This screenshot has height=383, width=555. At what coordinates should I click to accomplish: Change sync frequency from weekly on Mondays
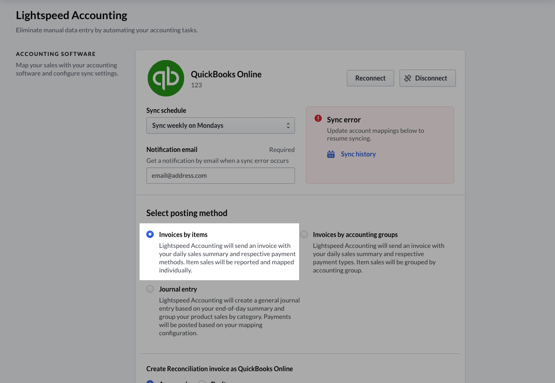point(220,126)
